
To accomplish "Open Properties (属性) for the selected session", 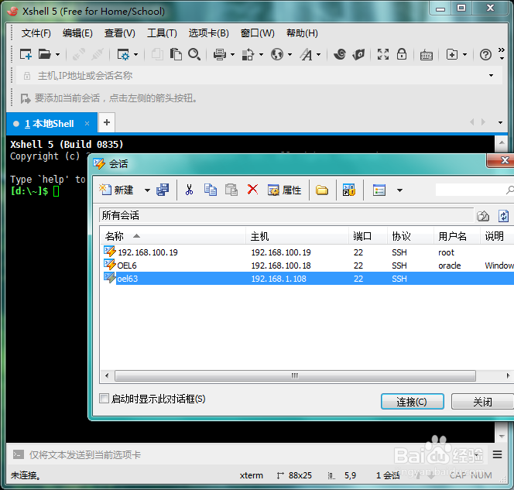I will (x=284, y=190).
